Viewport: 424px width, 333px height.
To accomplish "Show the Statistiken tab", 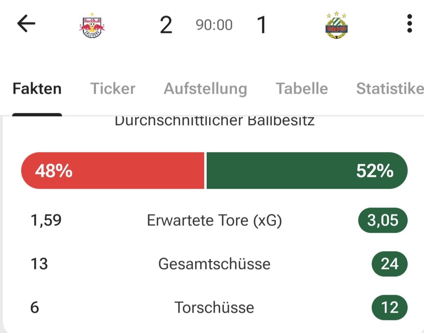I will [x=390, y=88].
